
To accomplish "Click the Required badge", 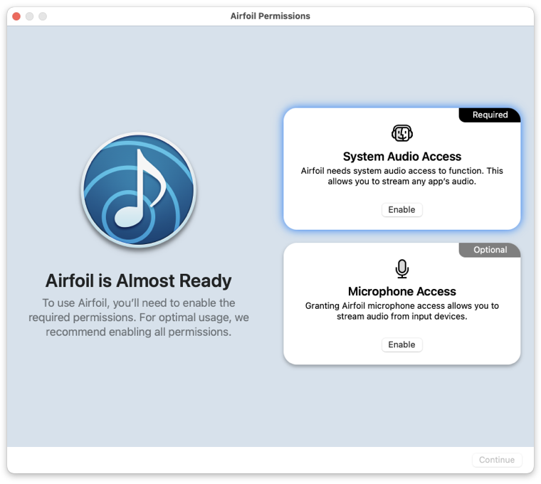I will (x=490, y=115).
